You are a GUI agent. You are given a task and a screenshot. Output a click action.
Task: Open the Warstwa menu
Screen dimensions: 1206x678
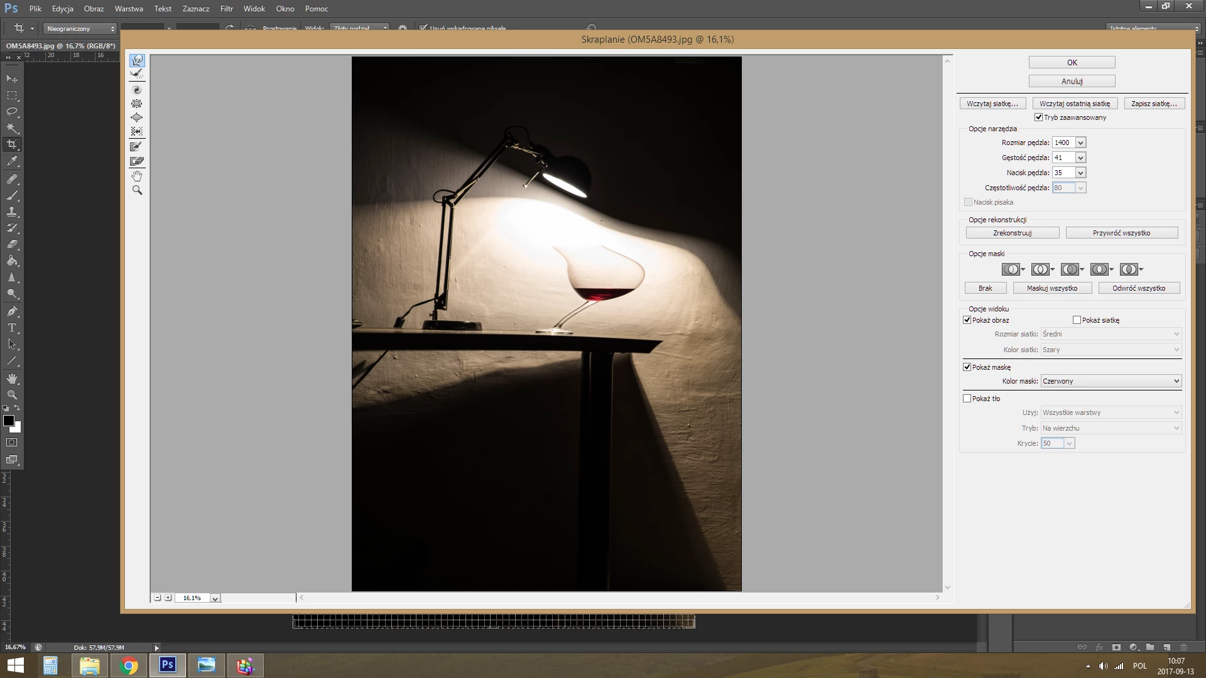point(129,9)
